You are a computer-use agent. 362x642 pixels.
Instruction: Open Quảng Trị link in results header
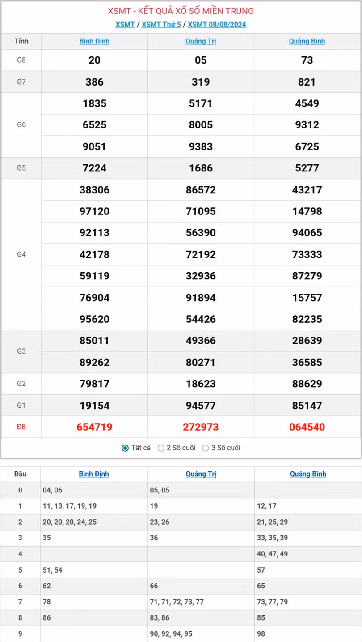tap(201, 41)
